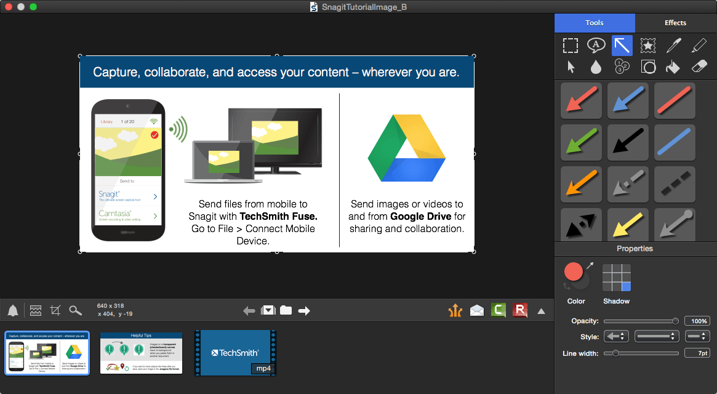This screenshot has width=717, height=394.
Task: Choose the yellow arrow quick style
Action: [x=628, y=225]
